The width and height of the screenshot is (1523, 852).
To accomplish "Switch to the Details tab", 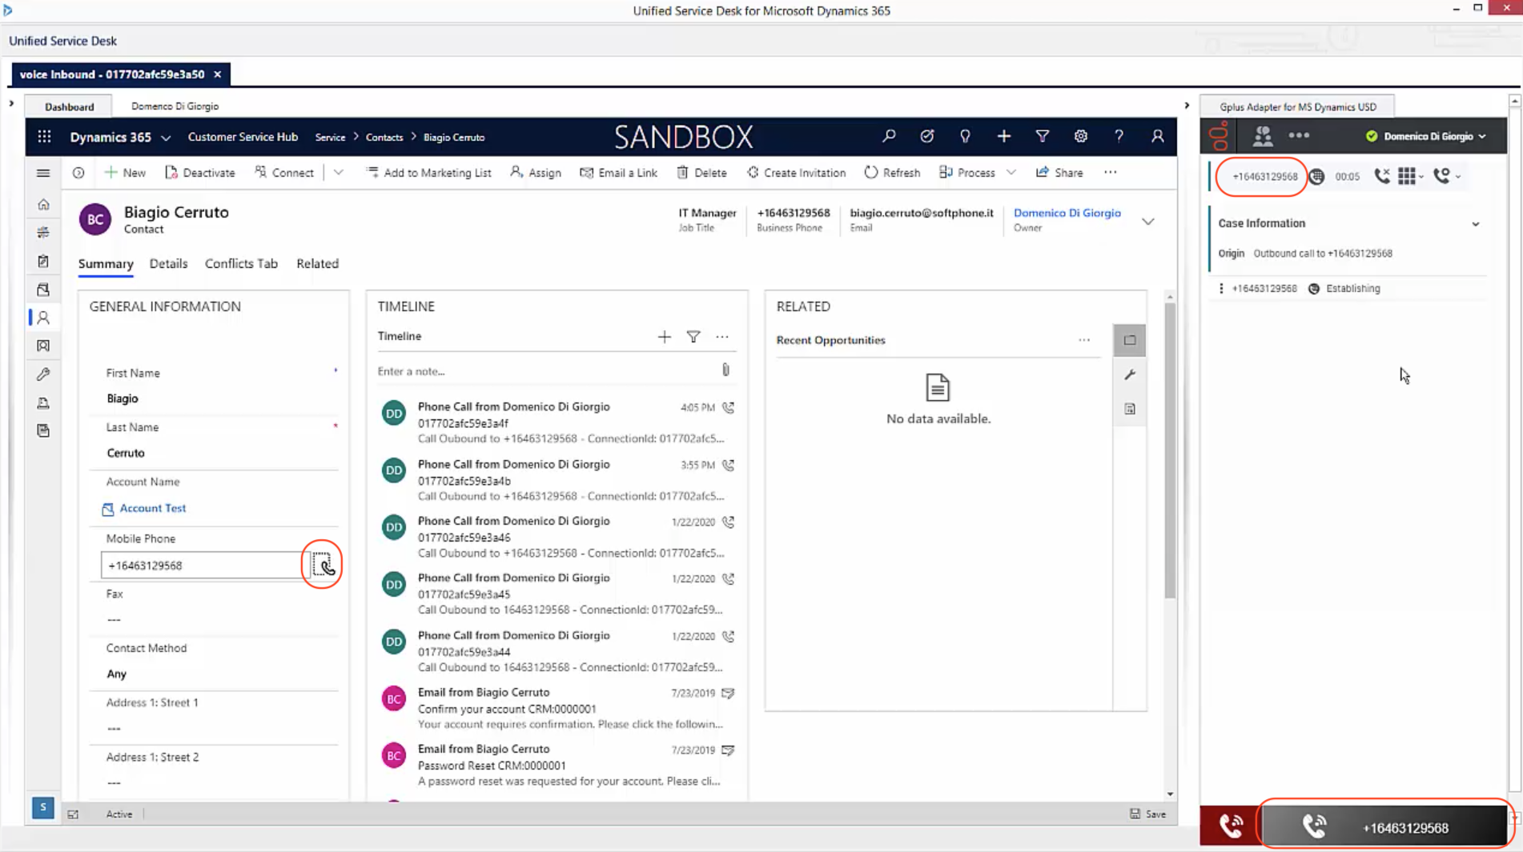I will 168,264.
